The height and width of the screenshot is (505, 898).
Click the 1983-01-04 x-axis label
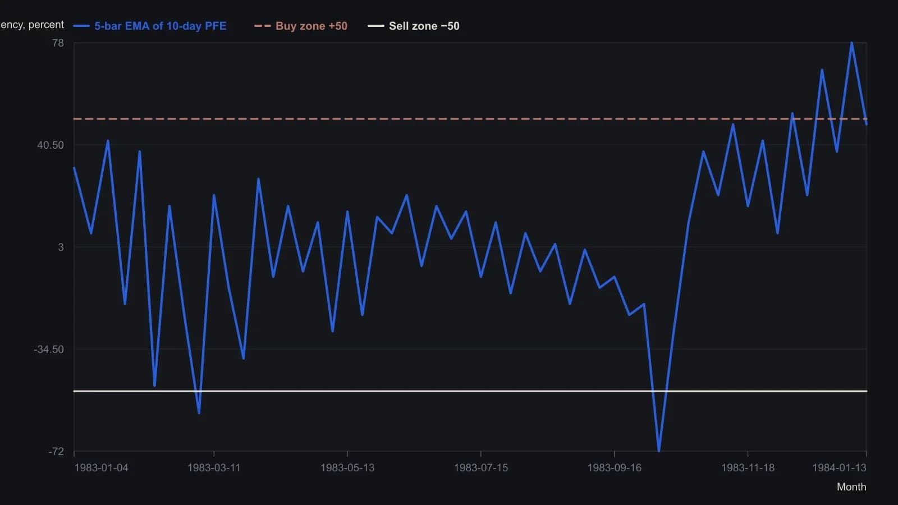pos(101,467)
